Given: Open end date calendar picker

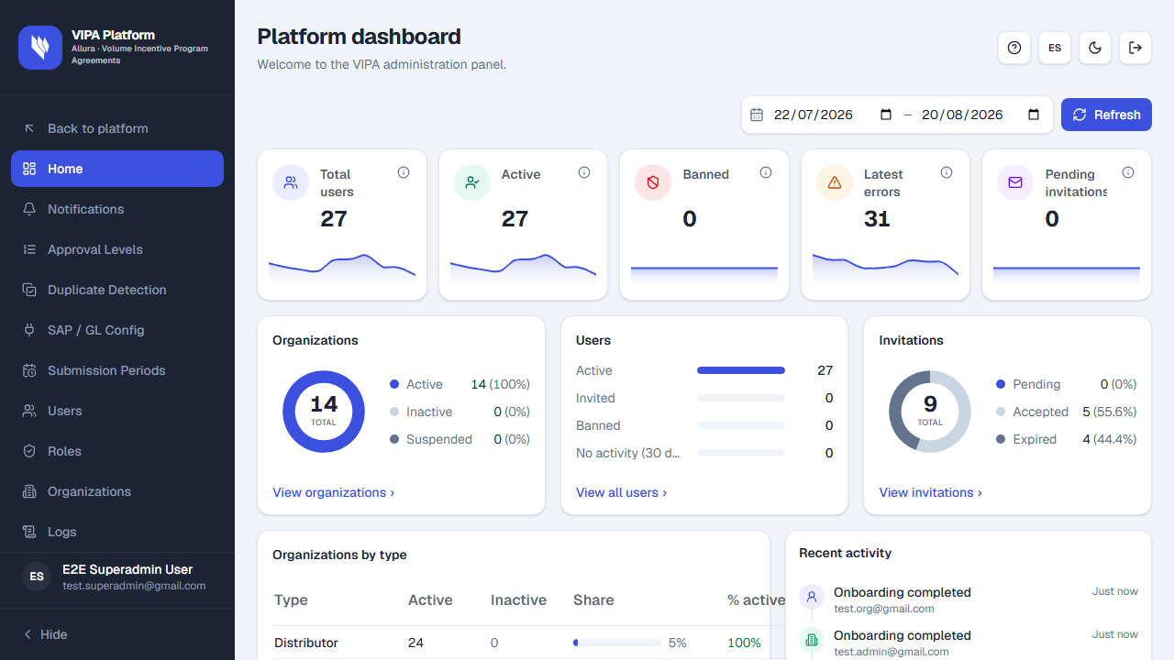Looking at the screenshot, I should coord(1034,115).
